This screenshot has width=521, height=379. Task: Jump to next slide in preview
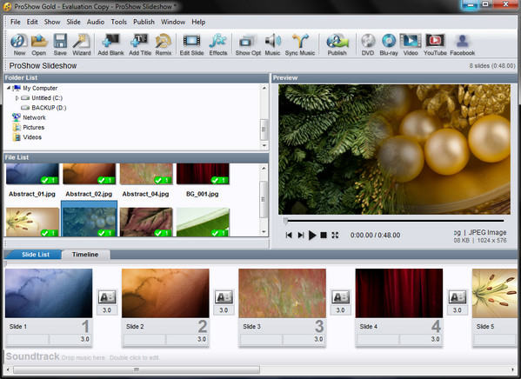[301, 236]
